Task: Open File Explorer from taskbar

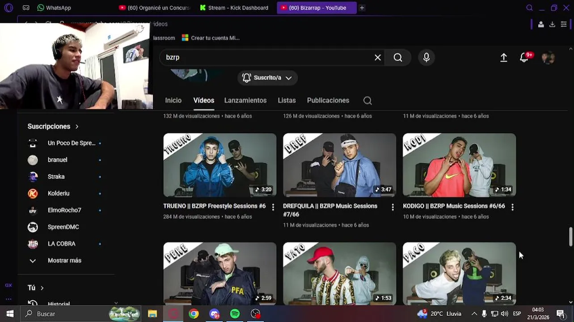Action: click(152, 314)
